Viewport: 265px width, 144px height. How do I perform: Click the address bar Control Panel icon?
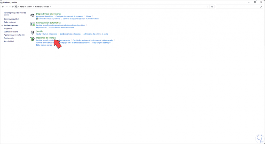[16, 7]
